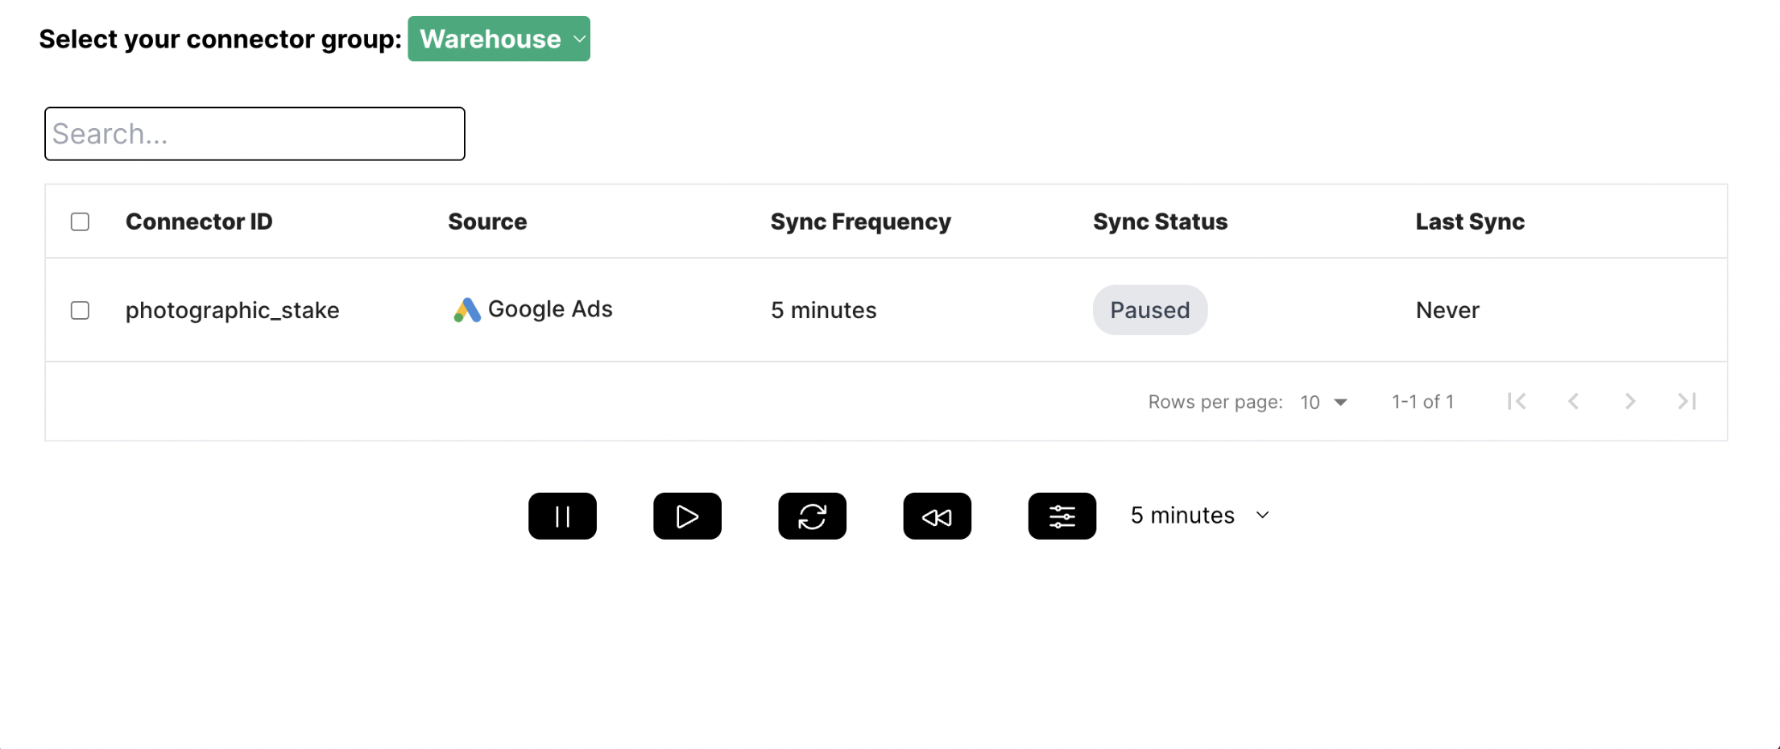Click the rewind re-sync button
The height and width of the screenshot is (749, 1780).
(937, 515)
